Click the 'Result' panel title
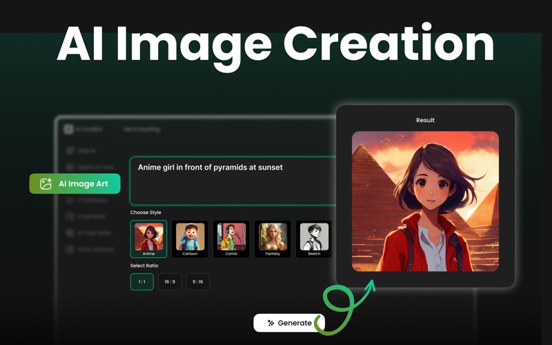 425,120
